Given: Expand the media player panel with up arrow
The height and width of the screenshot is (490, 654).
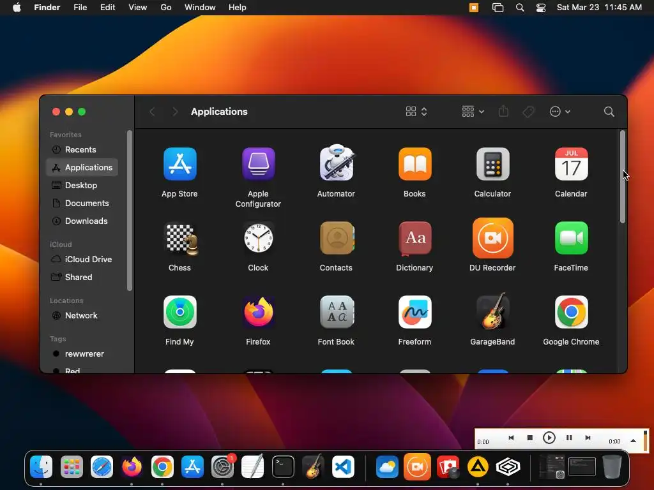Looking at the screenshot, I should [x=633, y=441].
